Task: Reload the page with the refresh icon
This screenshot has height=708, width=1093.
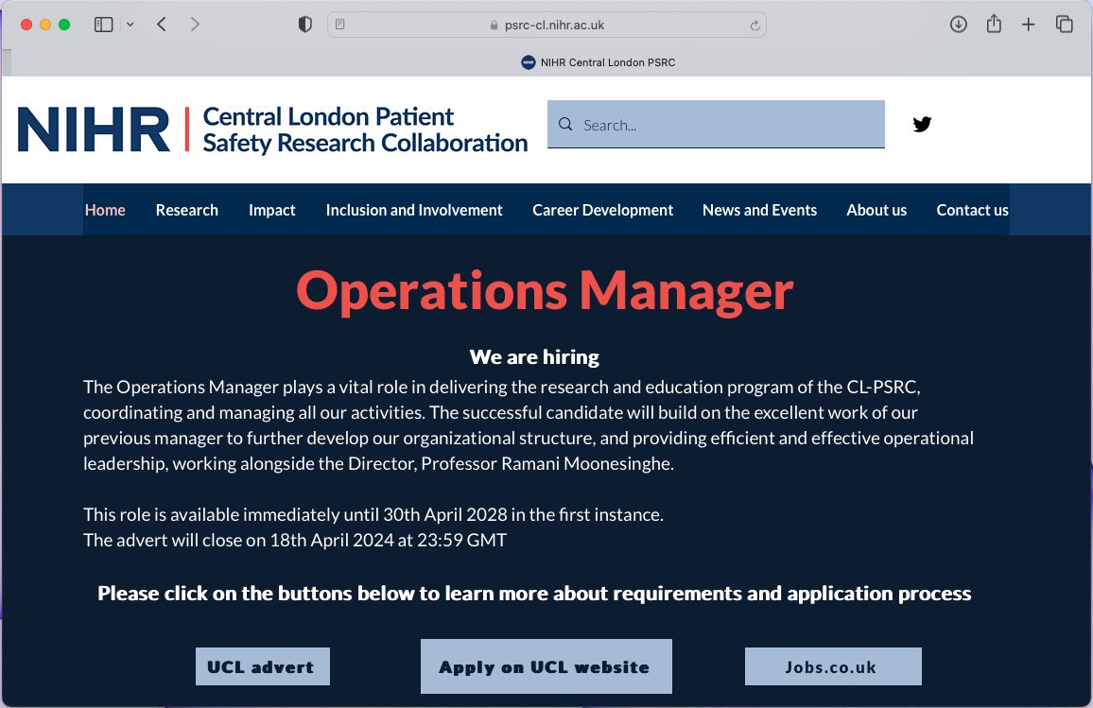Action: [x=755, y=26]
